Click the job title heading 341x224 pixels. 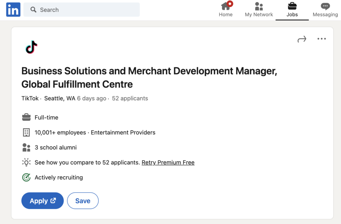(x=149, y=77)
